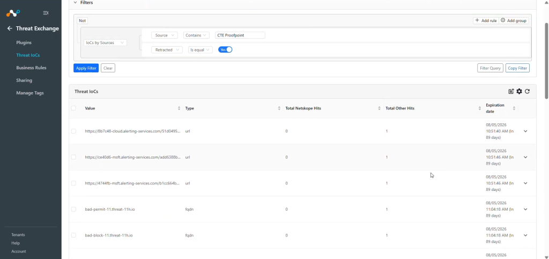
Task: Click the Apply Filter button
Action: (x=86, y=68)
